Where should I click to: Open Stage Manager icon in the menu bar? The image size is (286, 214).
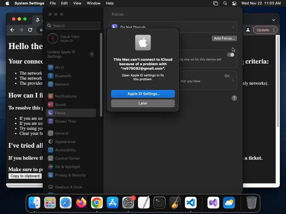pyautogui.click(x=215, y=3)
